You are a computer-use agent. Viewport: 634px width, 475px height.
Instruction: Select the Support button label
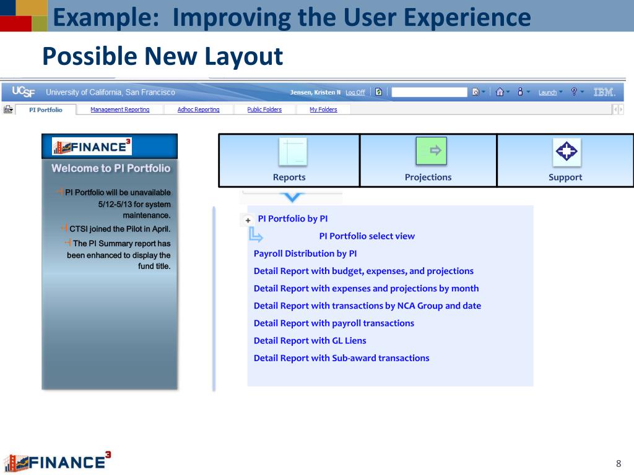pyautogui.click(x=565, y=178)
